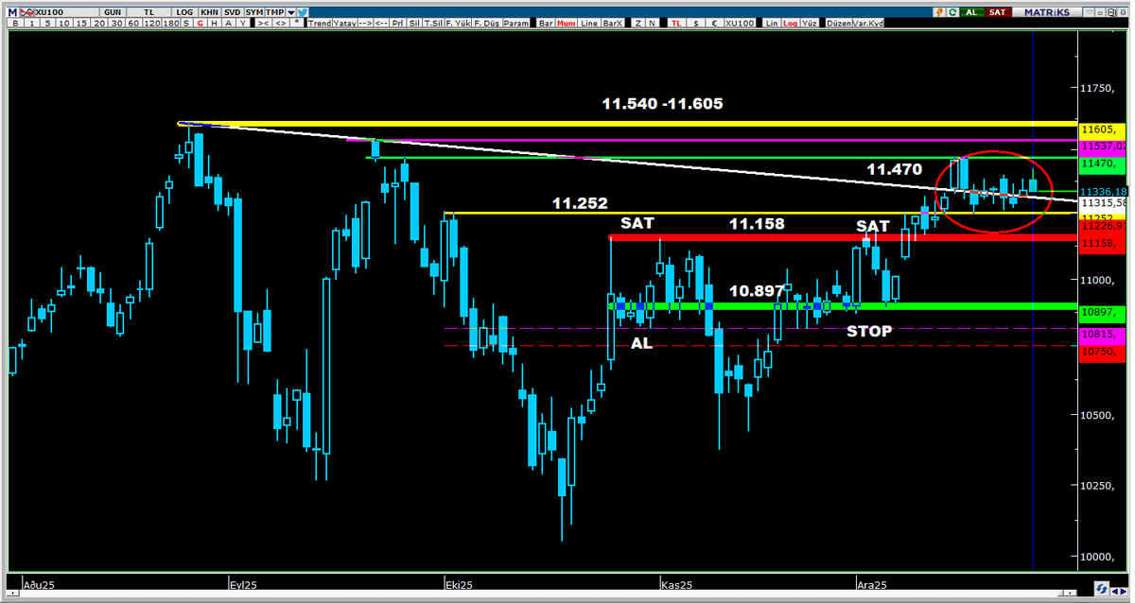This screenshot has width=1135, height=603.
Task: Select the 30 minute period
Action: tap(116, 23)
